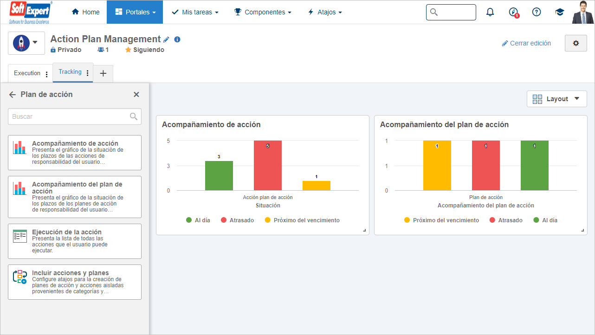The width and height of the screenshot is (595, 335).
Task: Toggle Atrasado legend in plan chart
Action: click(x=506, y=220)
